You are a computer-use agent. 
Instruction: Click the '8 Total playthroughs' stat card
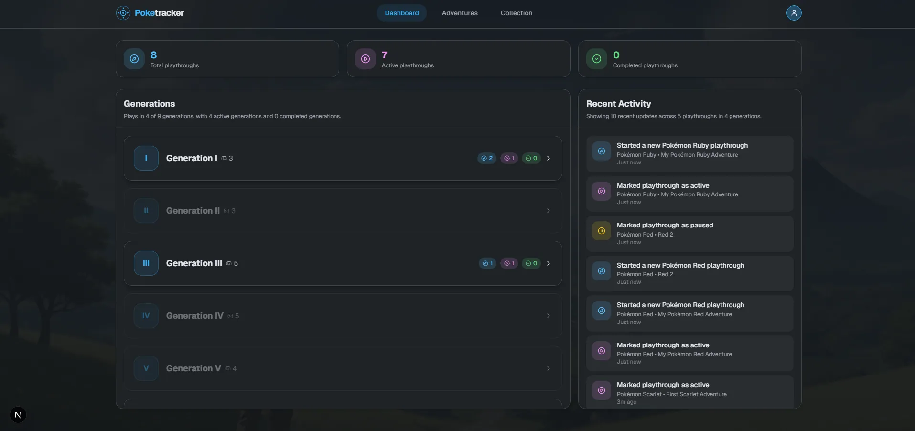pyautogui.click(x=227, y=59)
